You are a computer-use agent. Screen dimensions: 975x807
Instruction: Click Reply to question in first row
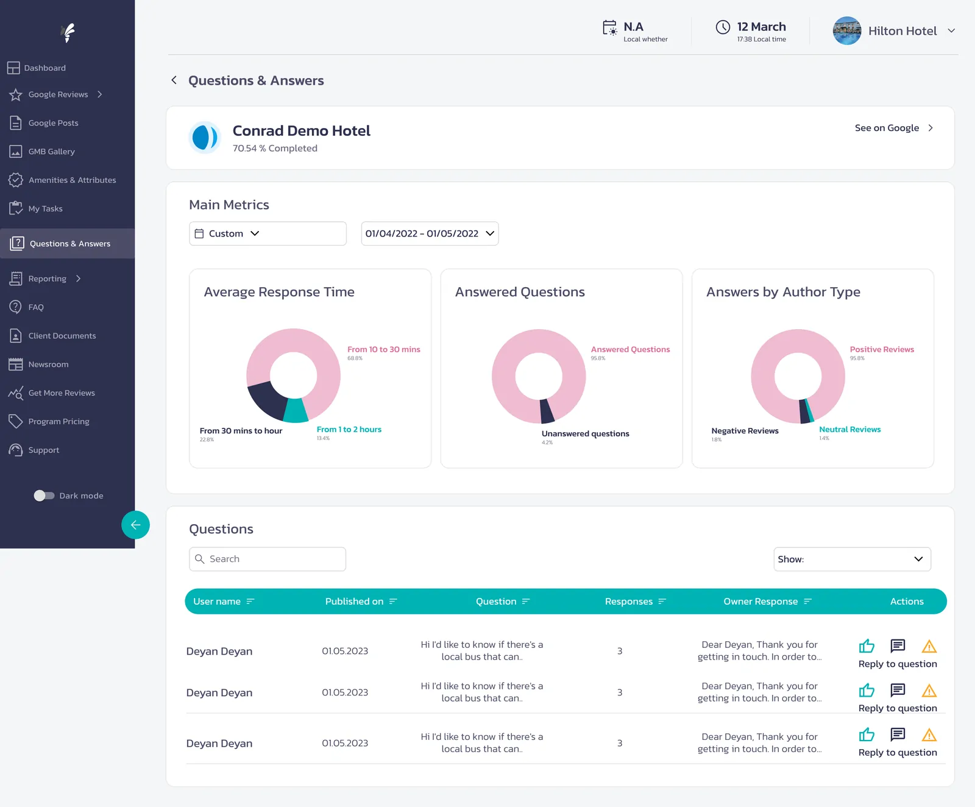(898, 664)
